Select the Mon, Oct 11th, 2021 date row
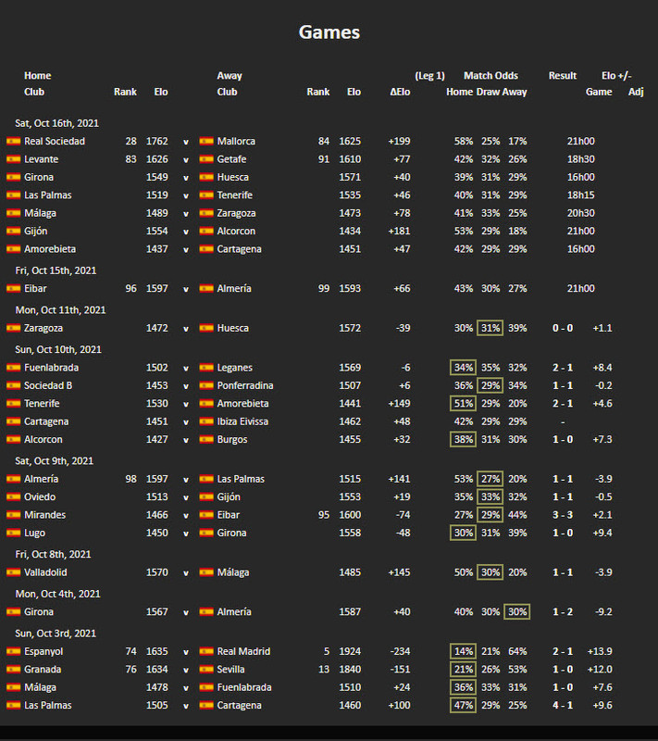 coord(60,310)
